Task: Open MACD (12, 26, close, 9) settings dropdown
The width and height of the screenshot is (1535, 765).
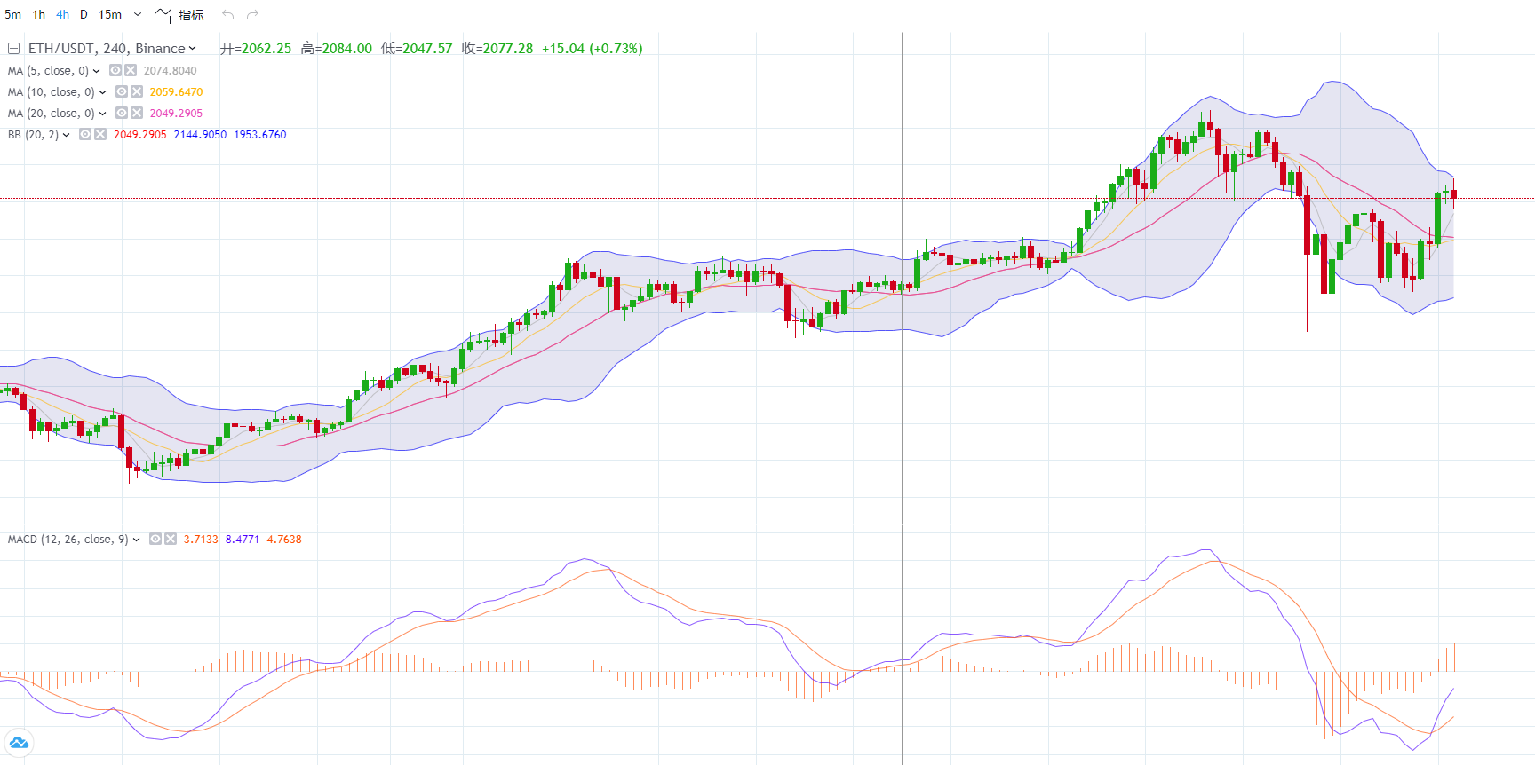Action: tap(137, 540)
